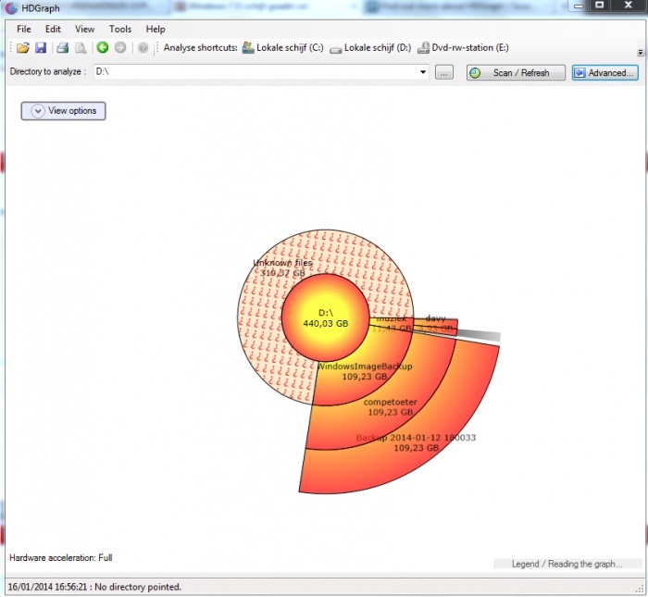Click the print icon in toolbar

click(x=63, y=48)
